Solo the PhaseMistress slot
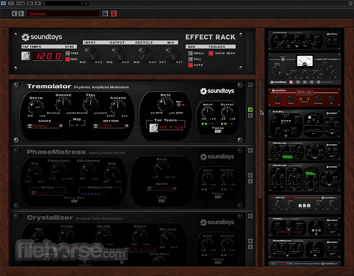 (250, 181)
